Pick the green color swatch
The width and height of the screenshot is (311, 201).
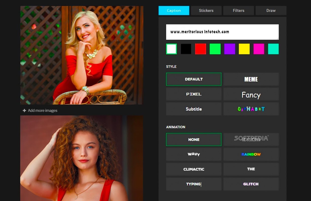(215, 49)
